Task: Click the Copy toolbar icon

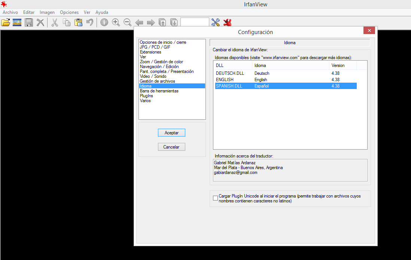Action: point(67,22)
